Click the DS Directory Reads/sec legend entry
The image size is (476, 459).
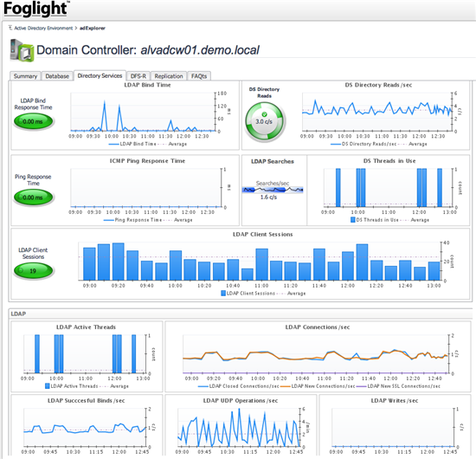pos(363,144)
